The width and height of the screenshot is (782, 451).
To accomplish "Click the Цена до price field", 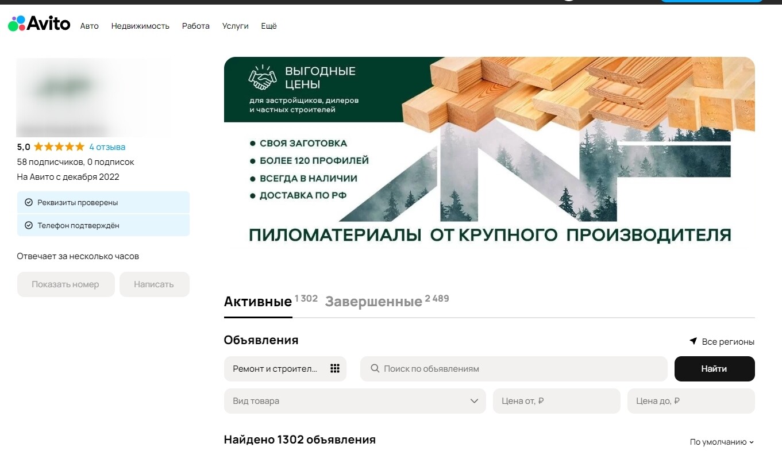I will pos(691,401).
